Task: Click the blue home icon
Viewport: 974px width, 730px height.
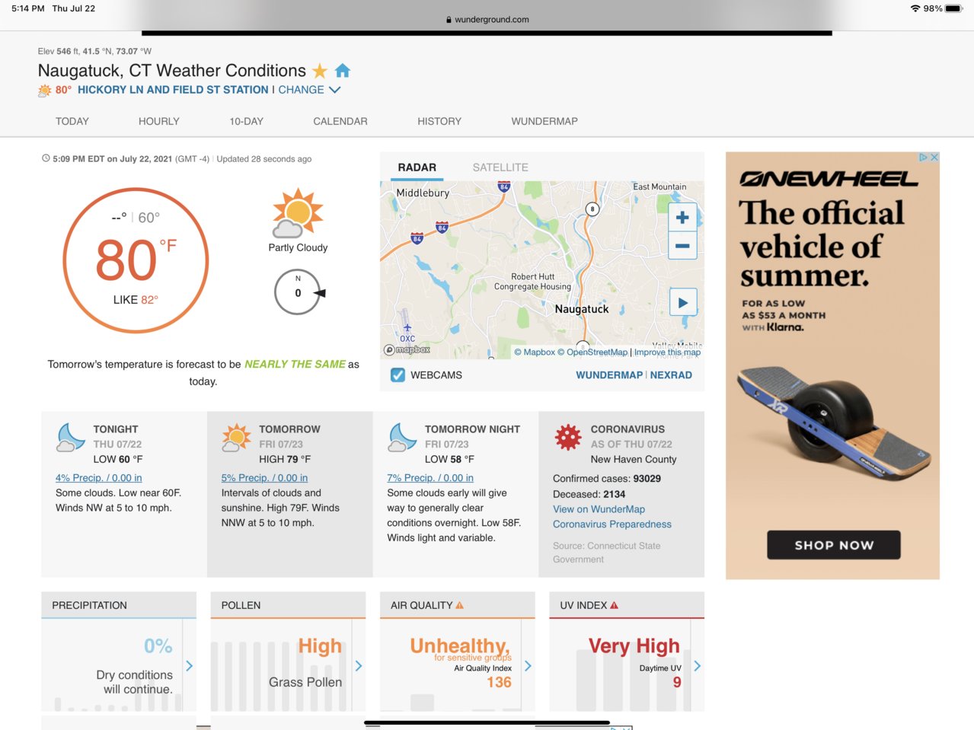Action: [343, 71]
